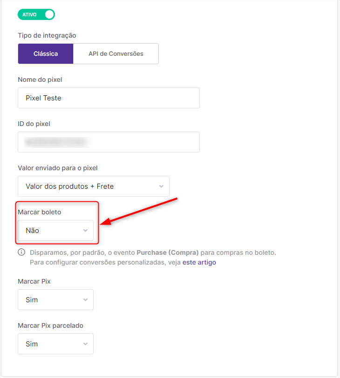The width and height of the screenshot is (340, 378).
Task: Open the Marcar boleto dropdown showing Não
Action: [x=55, y=230]
